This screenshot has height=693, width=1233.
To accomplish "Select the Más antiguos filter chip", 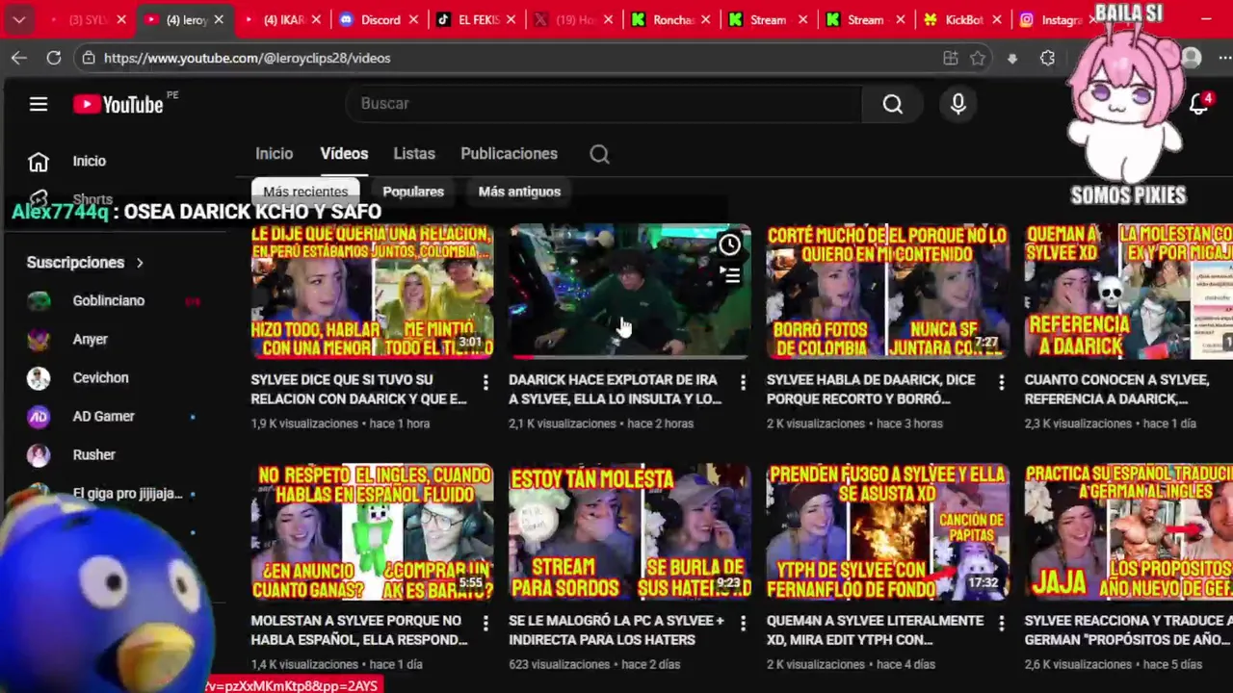I will (519, 192).
